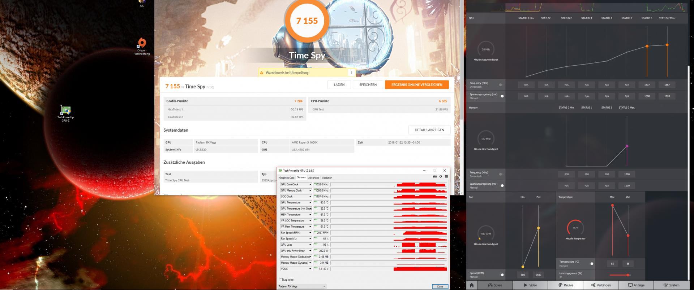Toggle GPU Frequency dynamic switch in Radeon
This screenshot has width=694, height=290.
click(x=501, y=85)
